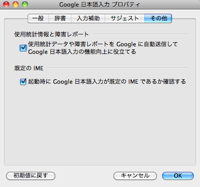Viewport: 200px width, 187px height.
Task: Click the empty area of the settings pane
Action: pyautogui.click(x=100, y=126)
